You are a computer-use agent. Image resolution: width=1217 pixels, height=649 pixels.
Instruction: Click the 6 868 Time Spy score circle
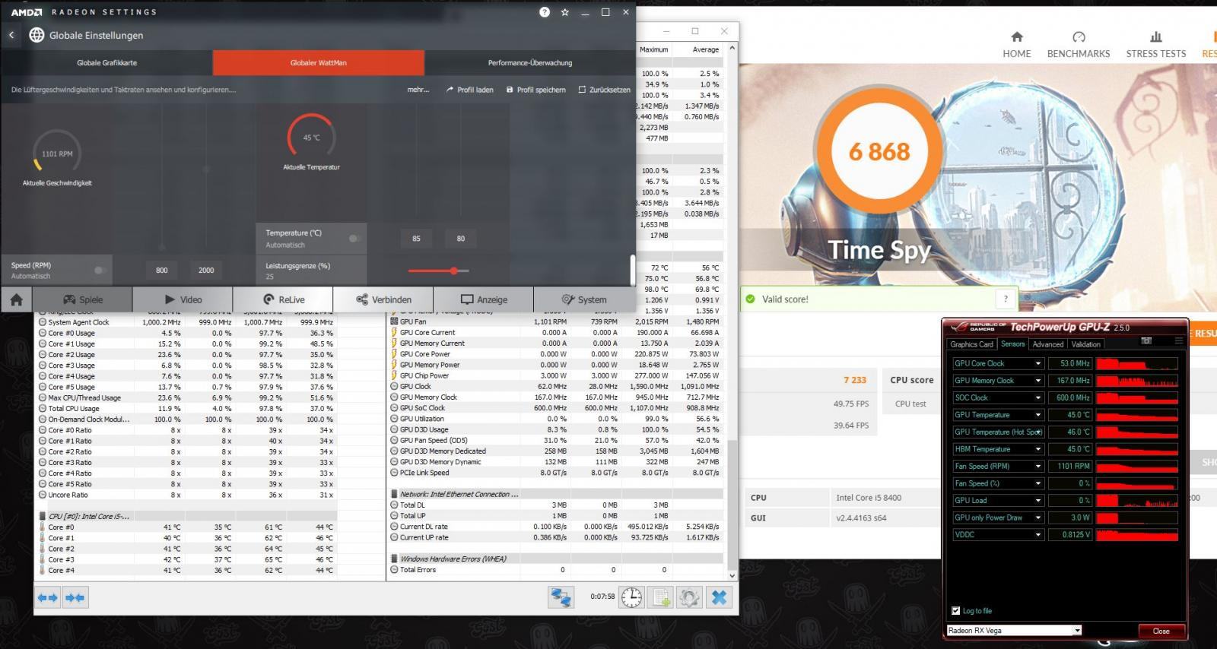tap(879, 151)
